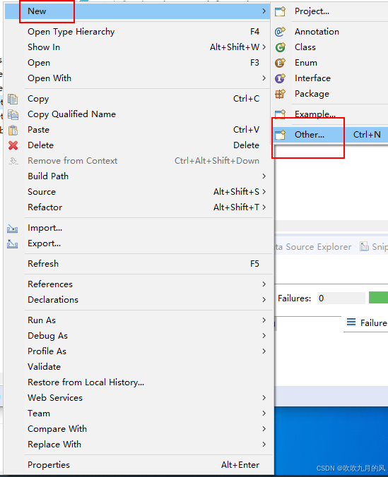Select Project... in New submenu
The width and height of the screenshot is (388, 477).
(x=330, y=11)
